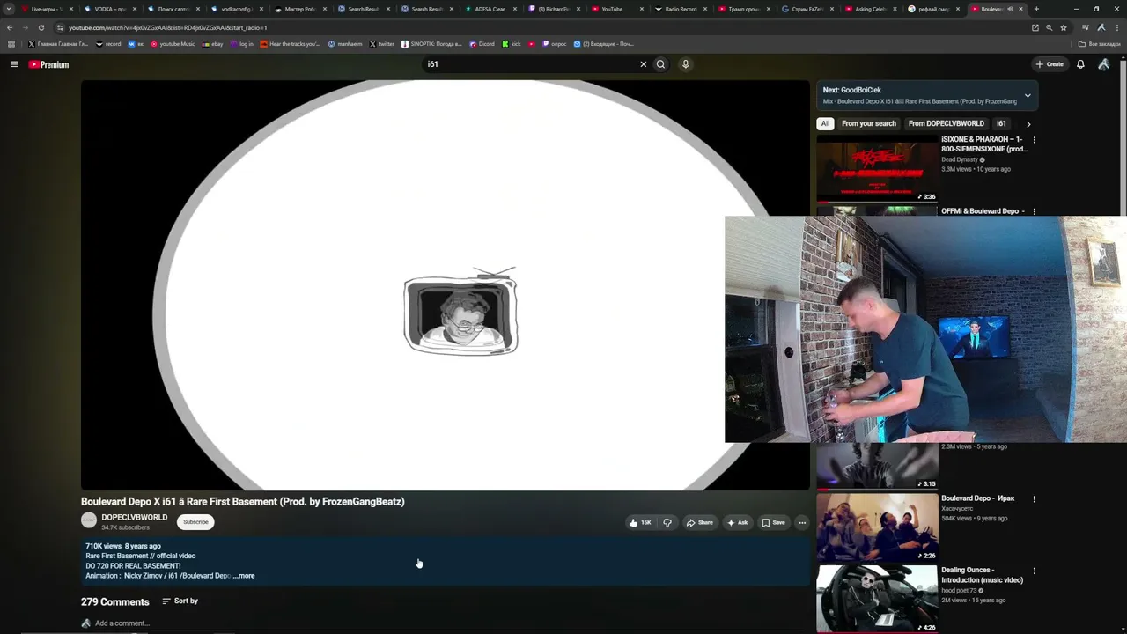Subscribe to DOPECLVBWORLD
1127x634 pixels.
click(195, 522)
